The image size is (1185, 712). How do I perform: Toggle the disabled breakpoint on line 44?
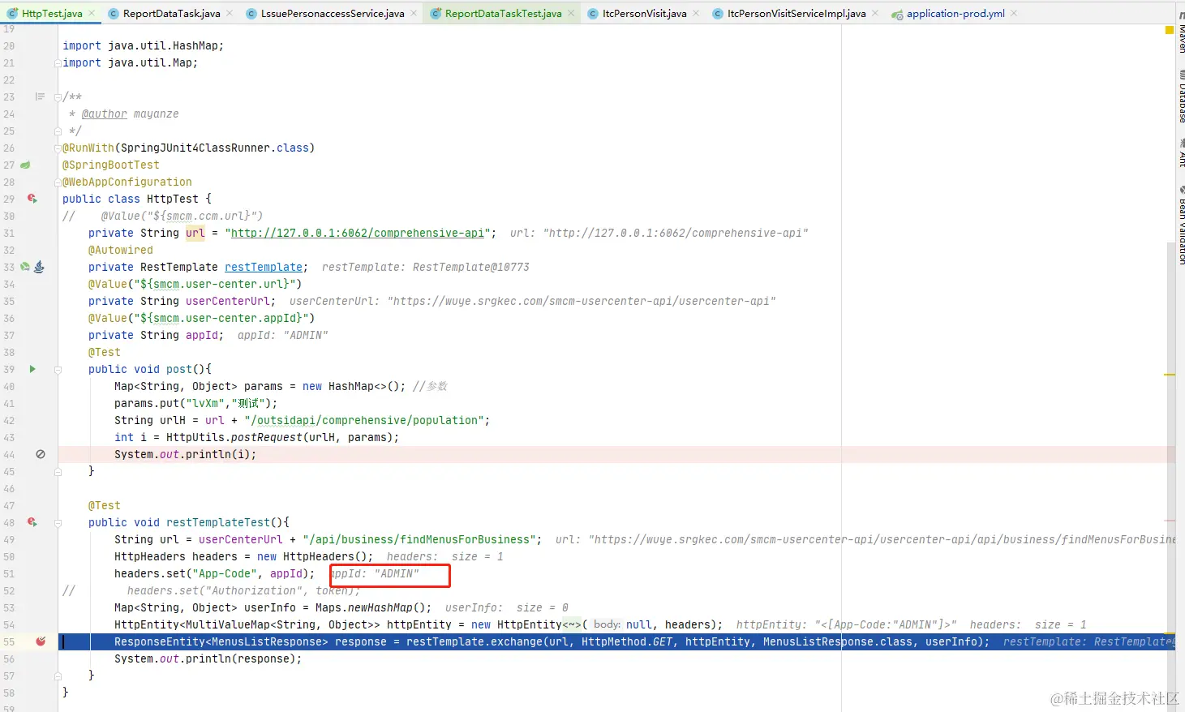[40, 454]
